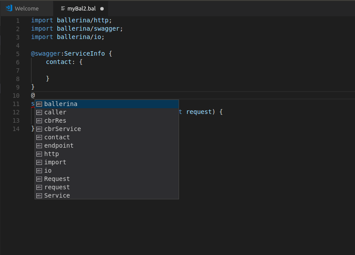Screen dimensions: 355x255
Task: Pick the endpoint suggestion in autocomplete
Action: [x=107, y=146]
